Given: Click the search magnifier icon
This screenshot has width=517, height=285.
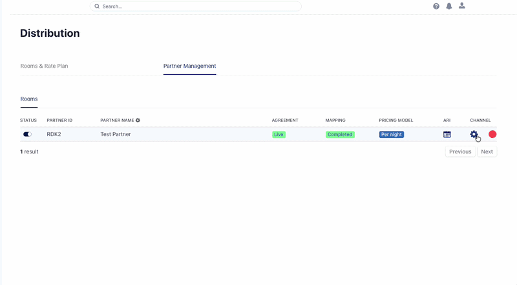Looking at the screenshot, I should [x=97, y=6].
